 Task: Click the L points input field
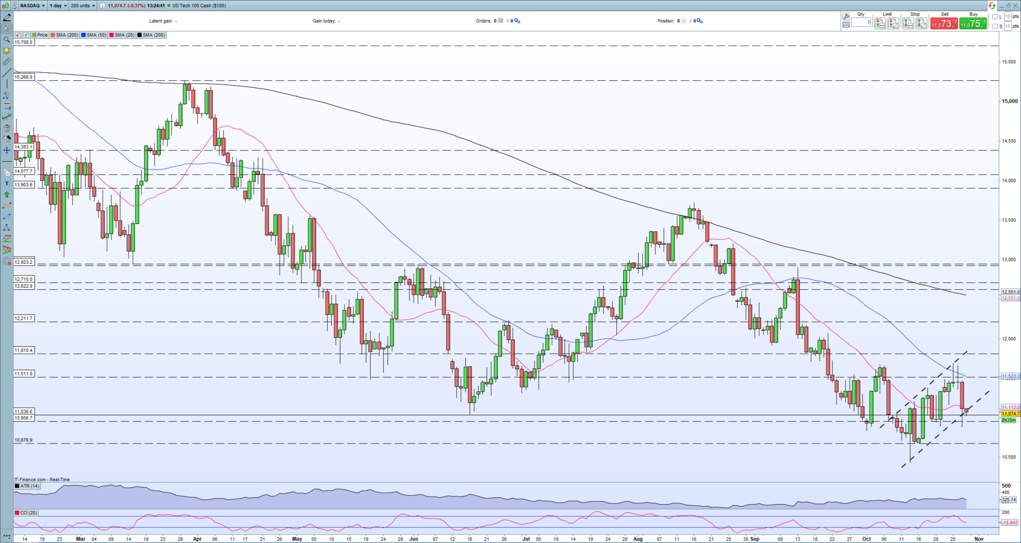click(1008, 16)
